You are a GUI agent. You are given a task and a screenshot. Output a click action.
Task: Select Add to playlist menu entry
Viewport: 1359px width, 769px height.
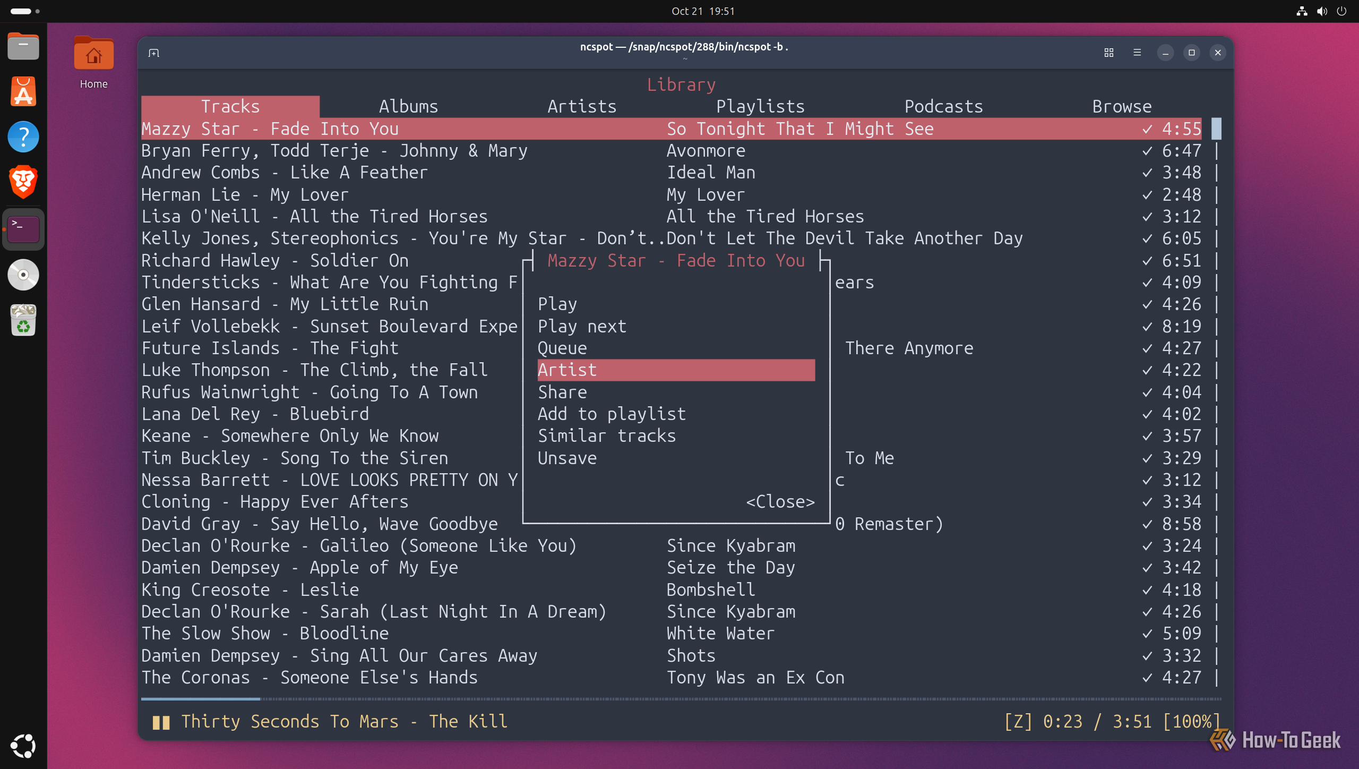coord(612,414)
